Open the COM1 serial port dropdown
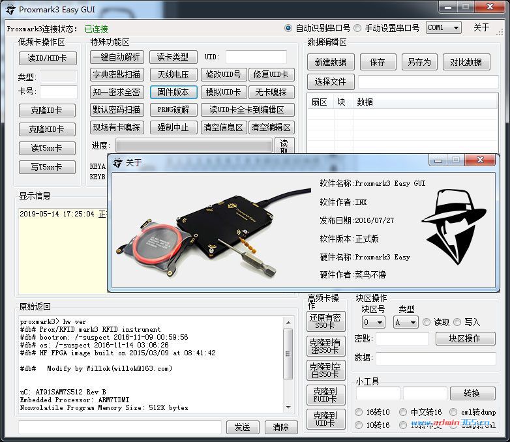 point(443,28)
